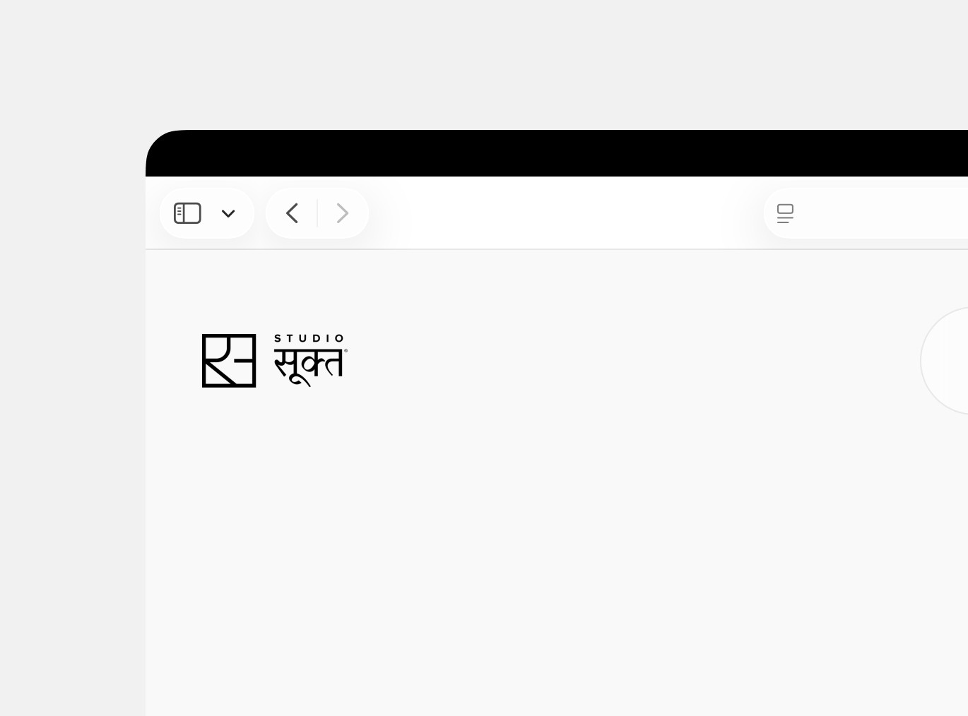Click the black window title bar
The image size is (968, 716).
coord(557,153)
